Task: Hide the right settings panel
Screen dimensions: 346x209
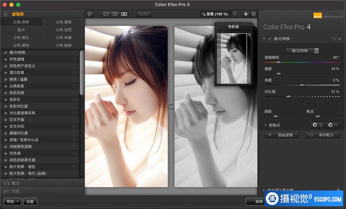Action: 253,14
